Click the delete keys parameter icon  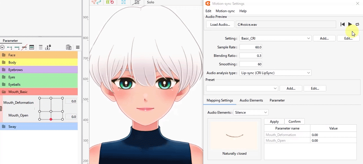pyautogui.click(x=24, y=48)
